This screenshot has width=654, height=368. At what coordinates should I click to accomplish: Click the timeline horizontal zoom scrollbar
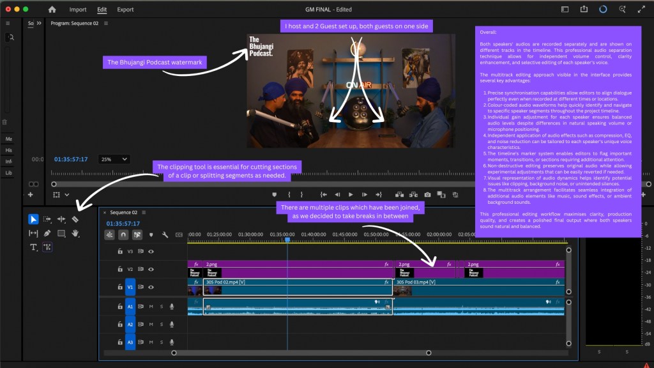click(300, 353)
